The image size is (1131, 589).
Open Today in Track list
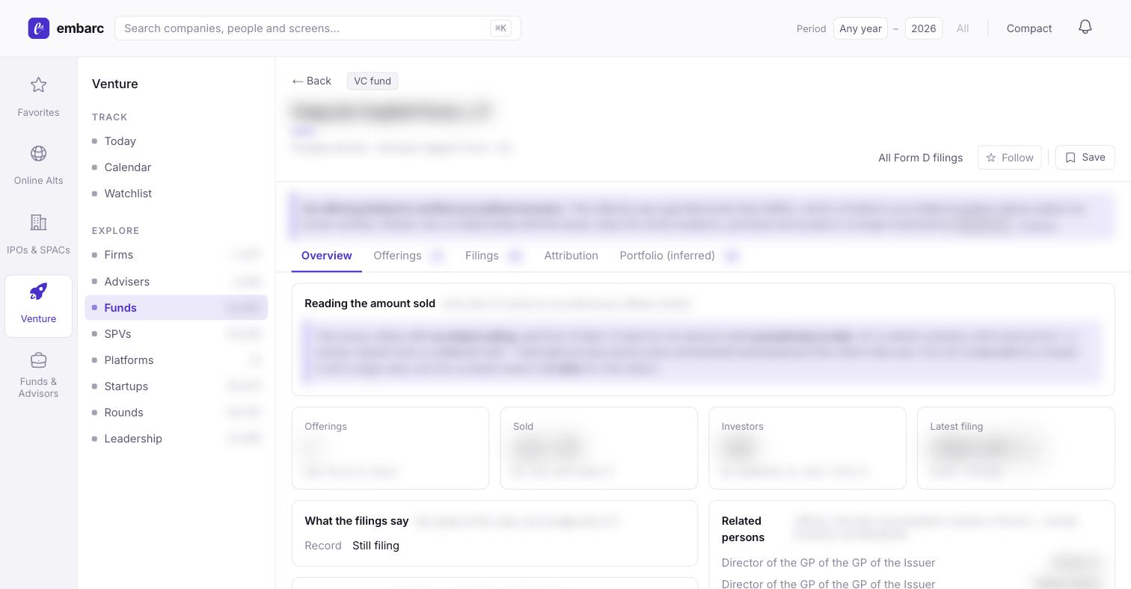click(176, 141)
